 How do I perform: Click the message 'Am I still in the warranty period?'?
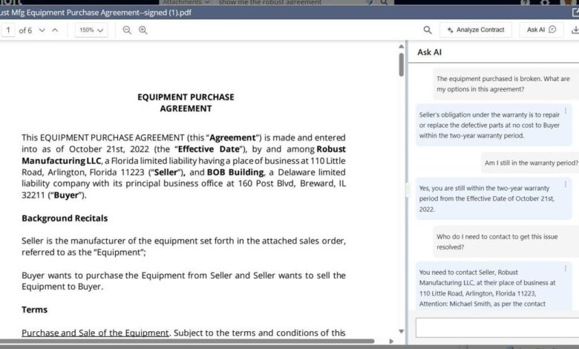coord(531,163)
